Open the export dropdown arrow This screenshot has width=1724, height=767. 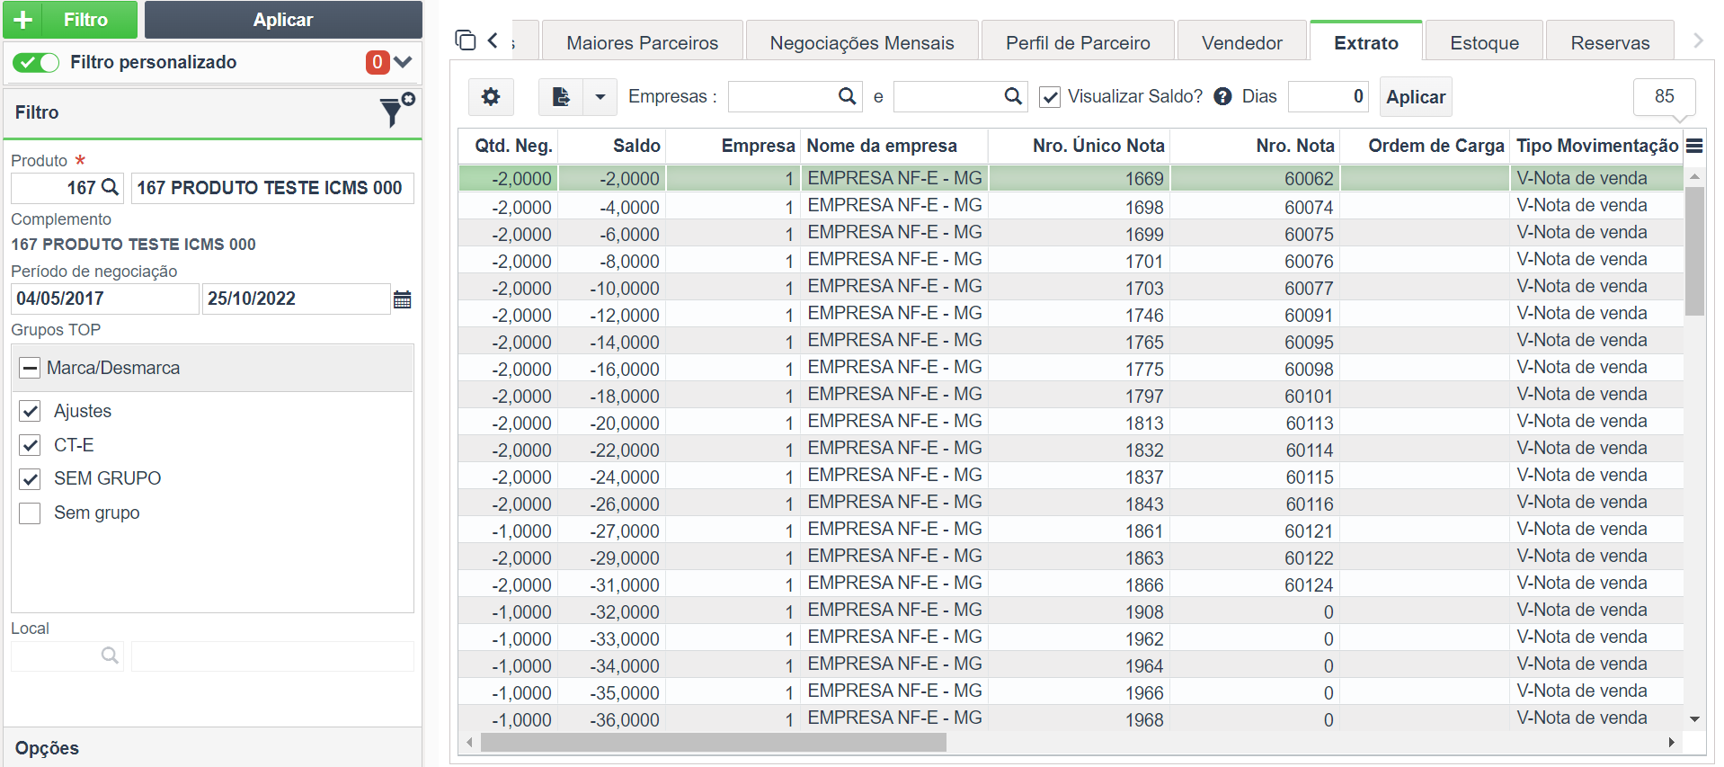click(600, 97)
